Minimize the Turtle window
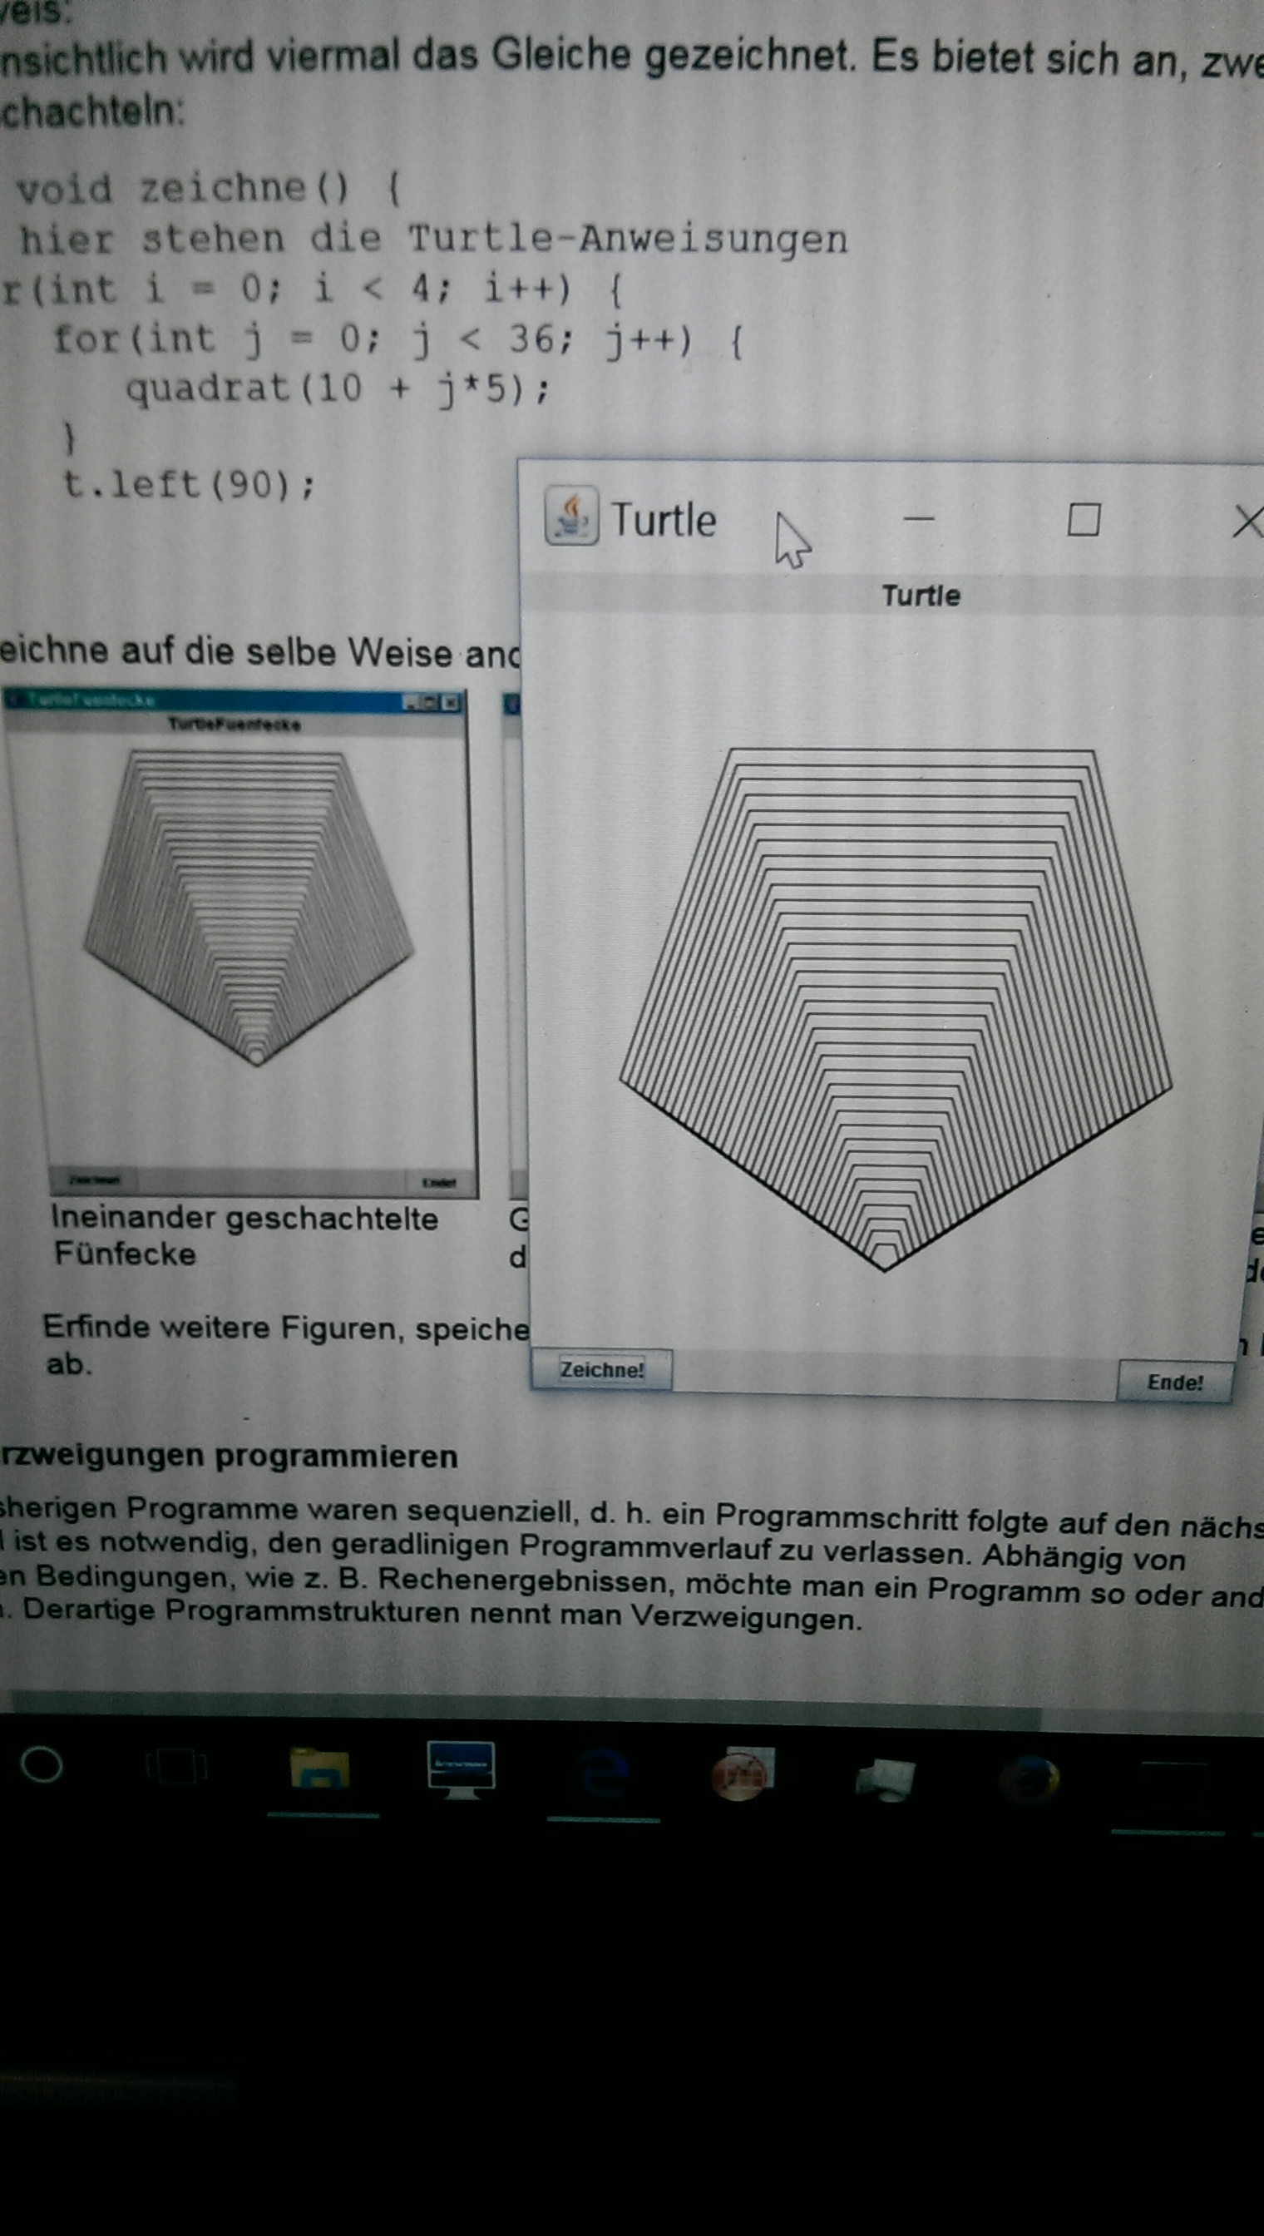The height and width of the screenshot is (2236, 1264). [919, 519]
